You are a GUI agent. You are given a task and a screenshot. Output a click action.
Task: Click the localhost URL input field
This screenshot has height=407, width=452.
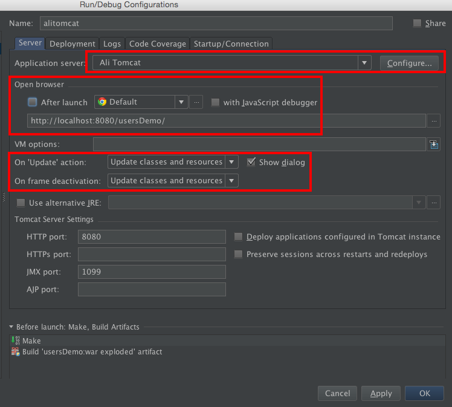coord(227,121)
